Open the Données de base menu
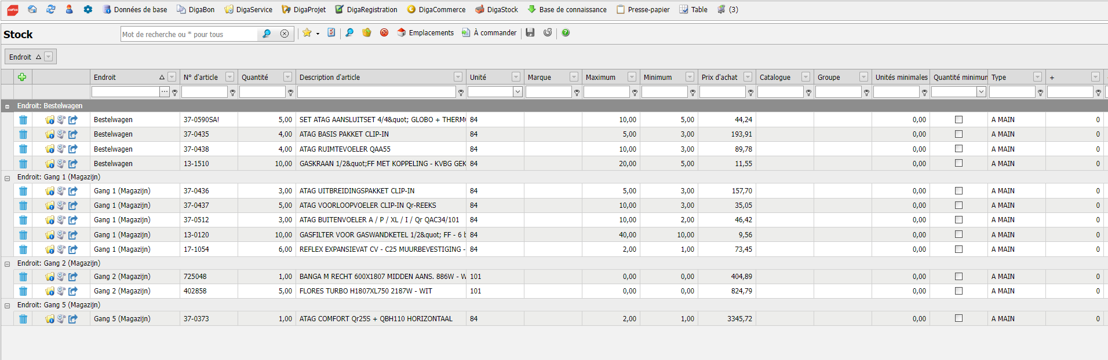 click(135, 9)
